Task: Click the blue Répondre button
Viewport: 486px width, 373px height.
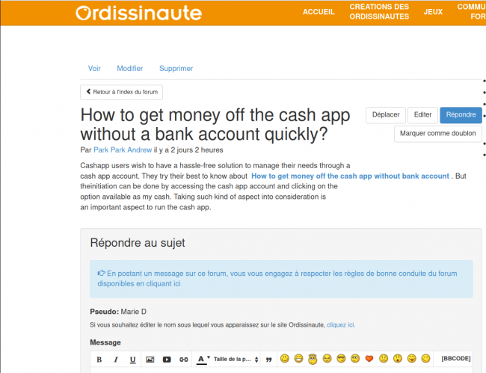Action: (461, 115)
